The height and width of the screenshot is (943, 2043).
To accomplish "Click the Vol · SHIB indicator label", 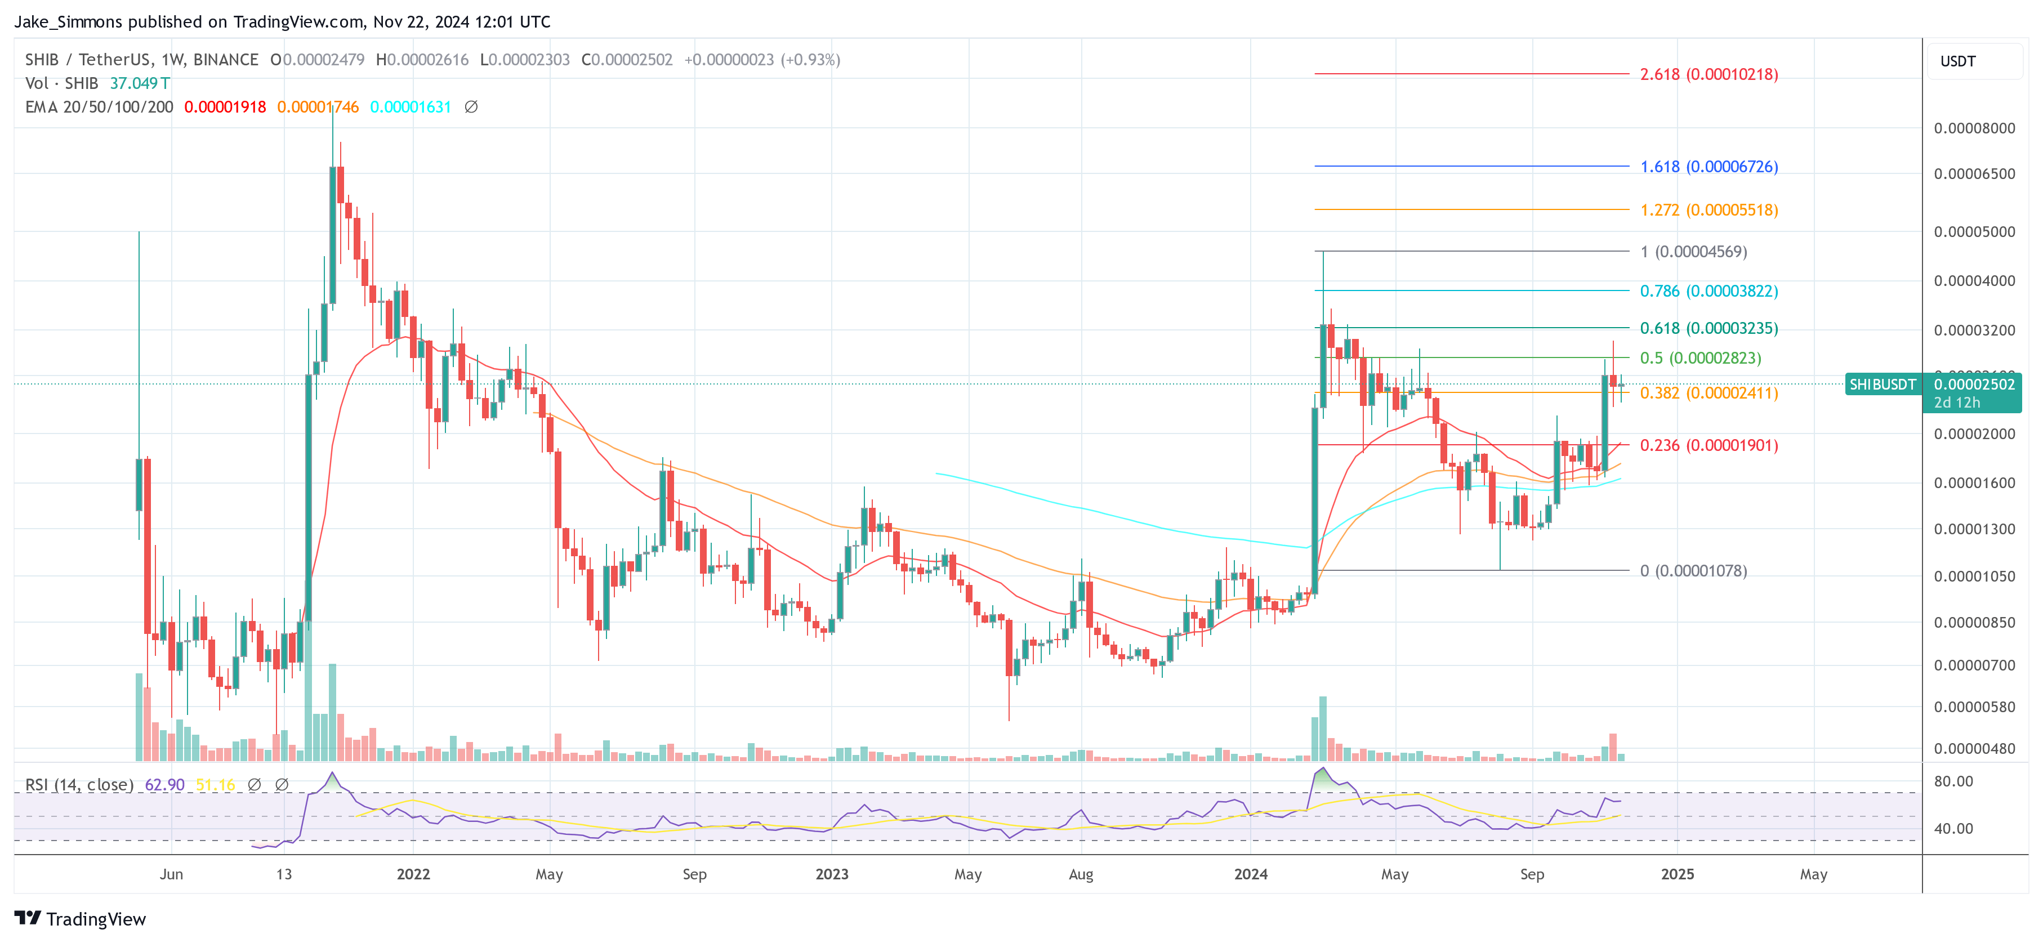I will coord(62,83).
